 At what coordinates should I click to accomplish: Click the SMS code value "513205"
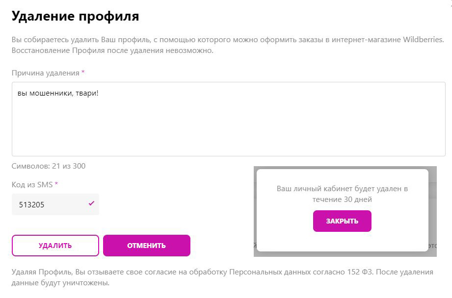(x=32, y=205)
